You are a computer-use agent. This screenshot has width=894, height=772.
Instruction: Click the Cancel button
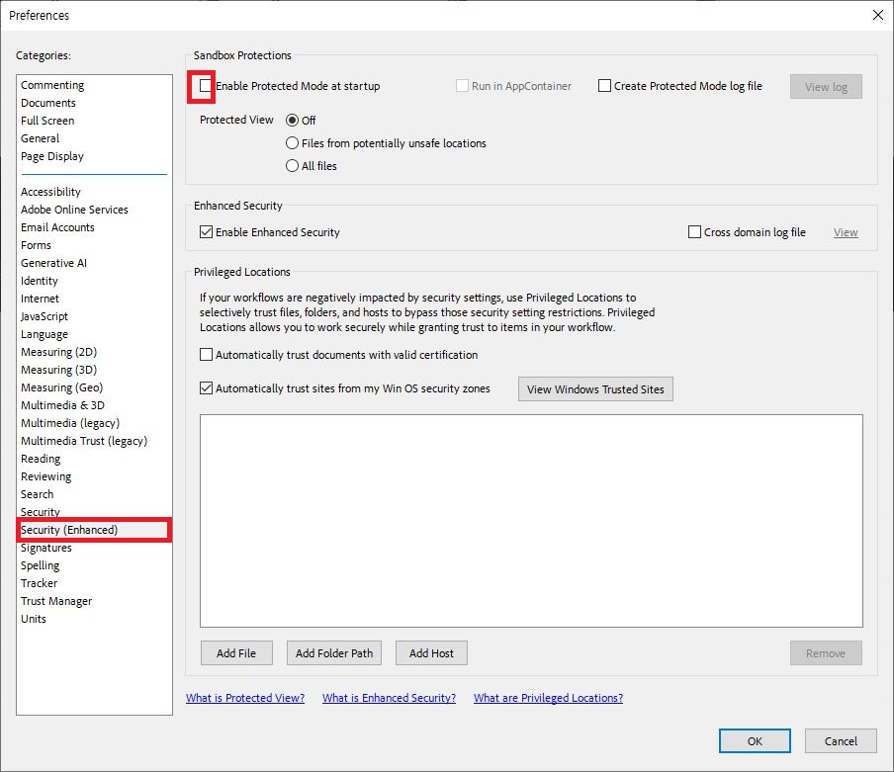point(841,740)
